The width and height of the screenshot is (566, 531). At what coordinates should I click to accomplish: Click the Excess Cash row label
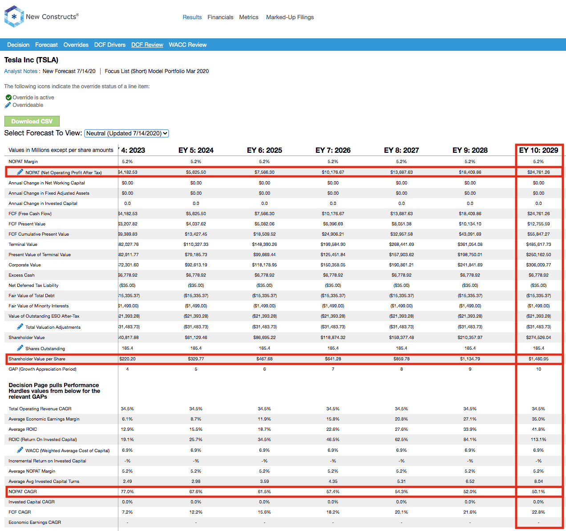tap(21, 275)
